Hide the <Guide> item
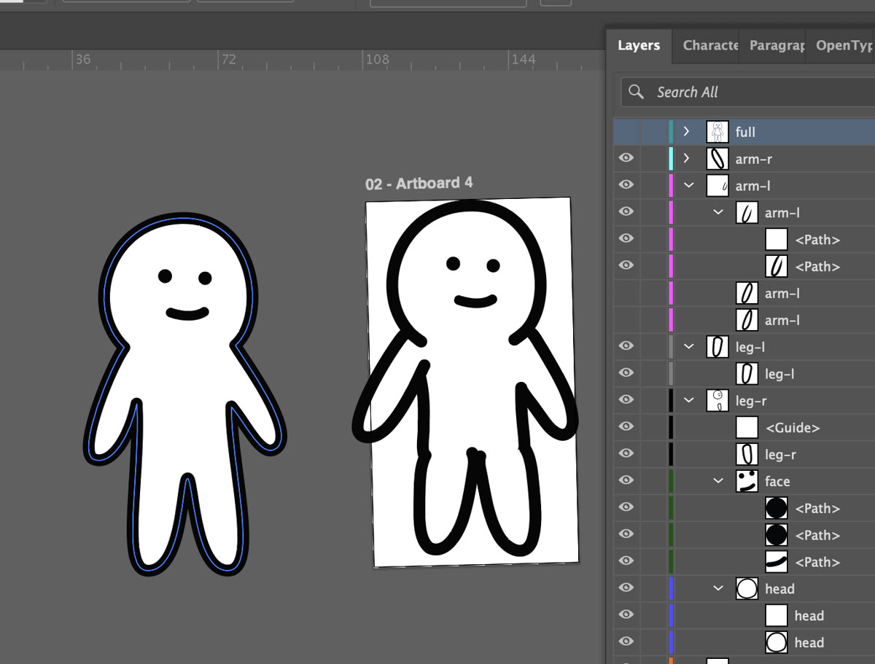Image resolution: width=875 pixels, height=664 pixels. 626,428
